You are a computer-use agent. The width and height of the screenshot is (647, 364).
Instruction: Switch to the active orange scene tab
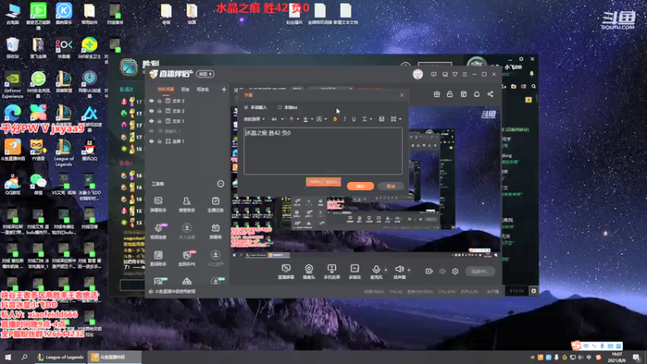(x=166, y=90)
